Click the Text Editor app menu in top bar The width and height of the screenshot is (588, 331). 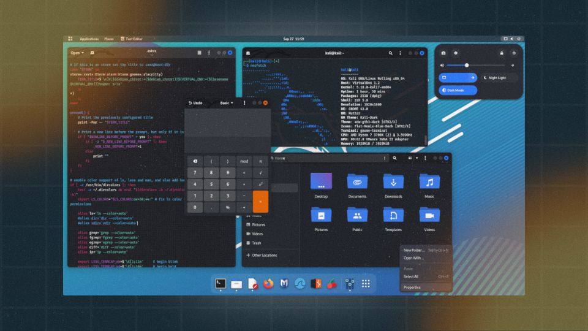pyautogui.click(x=132, y=39)
